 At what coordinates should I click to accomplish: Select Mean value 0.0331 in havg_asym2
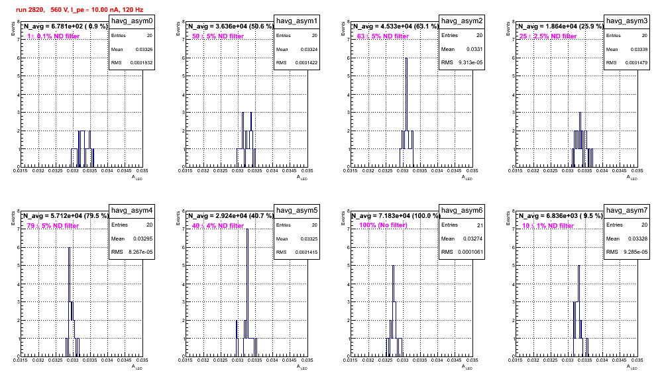tap(474, 49)
